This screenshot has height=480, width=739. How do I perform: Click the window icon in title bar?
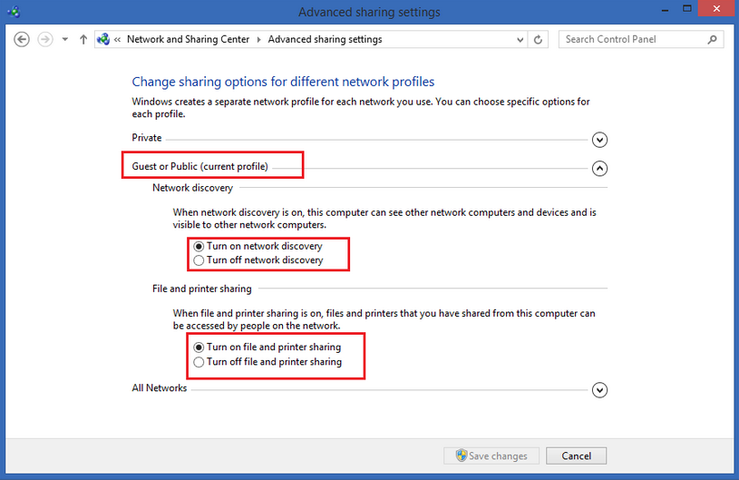point(14,11)
